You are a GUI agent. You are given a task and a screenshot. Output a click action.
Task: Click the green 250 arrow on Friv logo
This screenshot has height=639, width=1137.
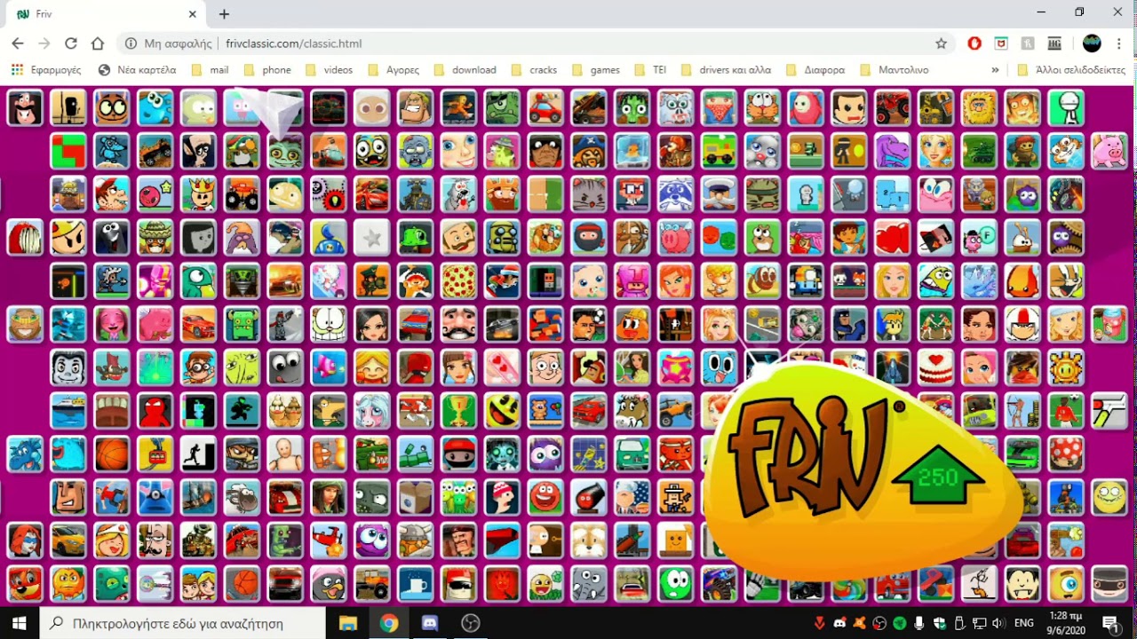938,475
